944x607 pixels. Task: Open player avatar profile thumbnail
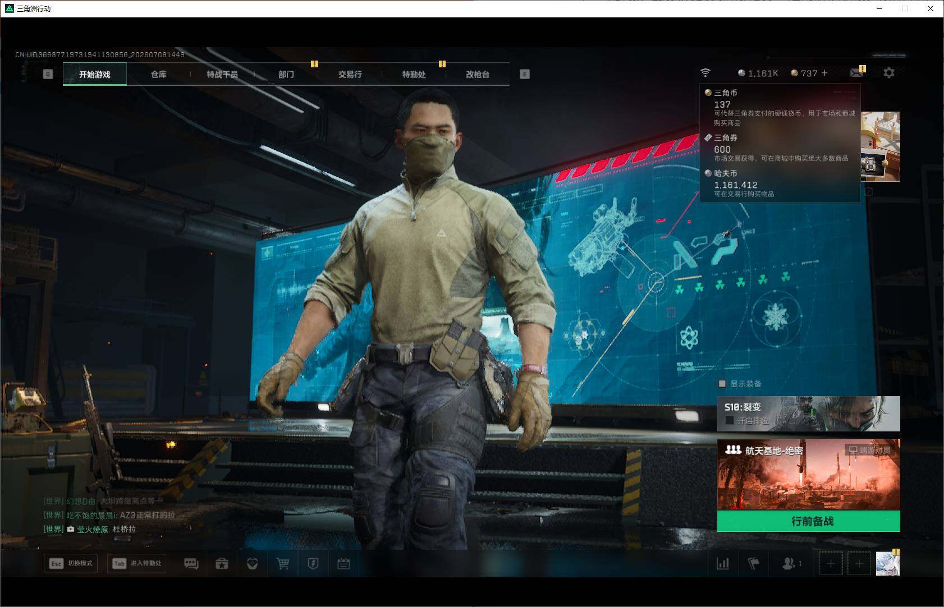click(x=888, y=563)
